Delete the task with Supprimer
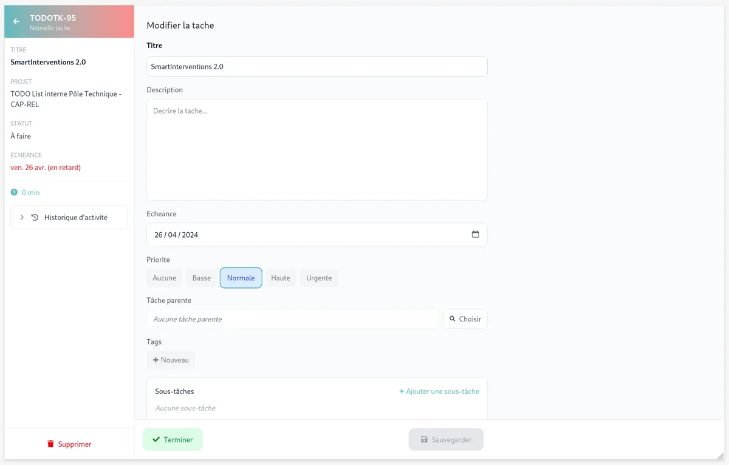Viewport: 729px width, 465px height. (69, 444)
